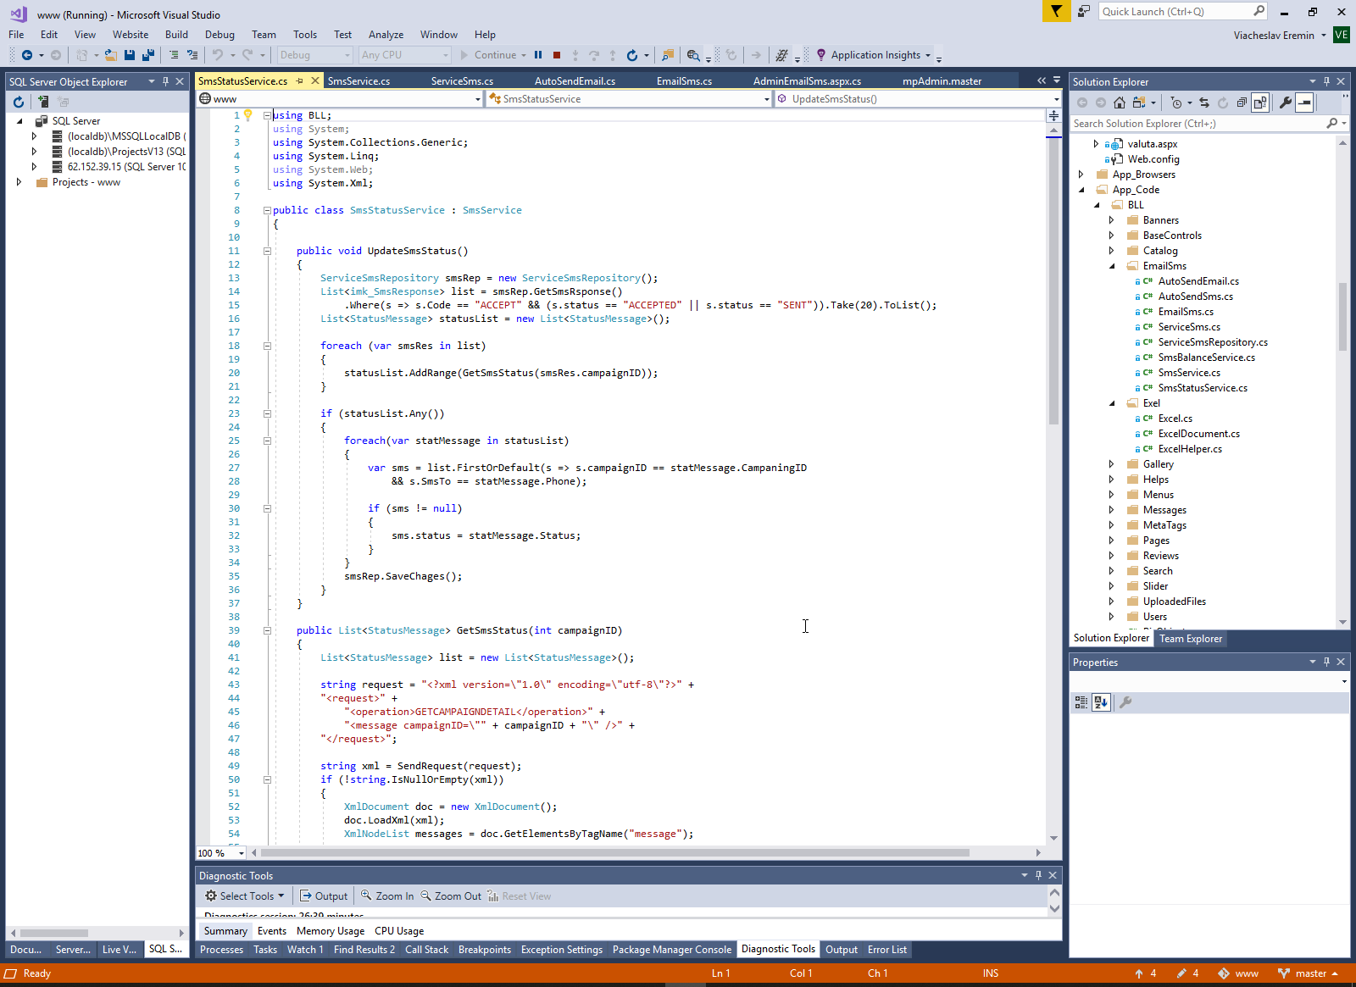The width and height of the screenshot is (1356, 987).
Task: Open the SmsStatusService class dropdown
Action: [630, 99]
